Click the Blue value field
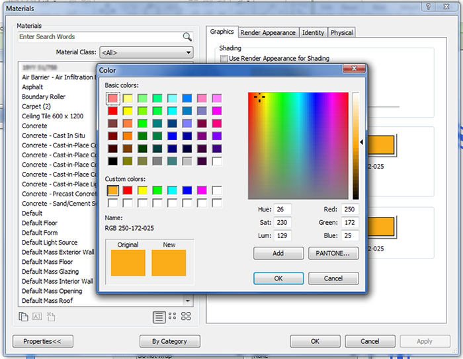The width and height of the screenshot is (463, 359). click(x=350, y=235)
